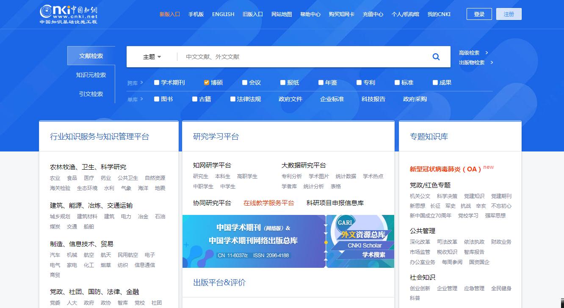
Task: Open the 新型冠状病毒肺炎（OA）link
Action: coord(445,169)
